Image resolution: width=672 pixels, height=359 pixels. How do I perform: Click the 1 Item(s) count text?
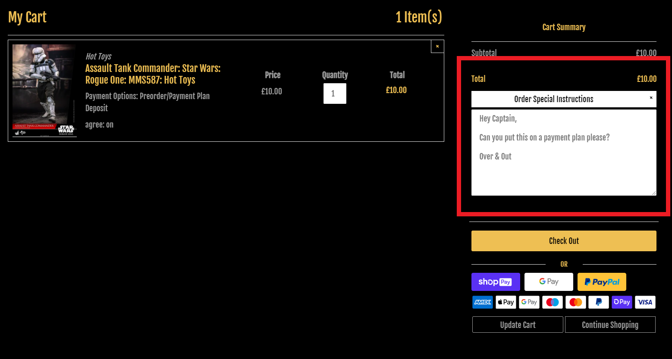point(419,17)
